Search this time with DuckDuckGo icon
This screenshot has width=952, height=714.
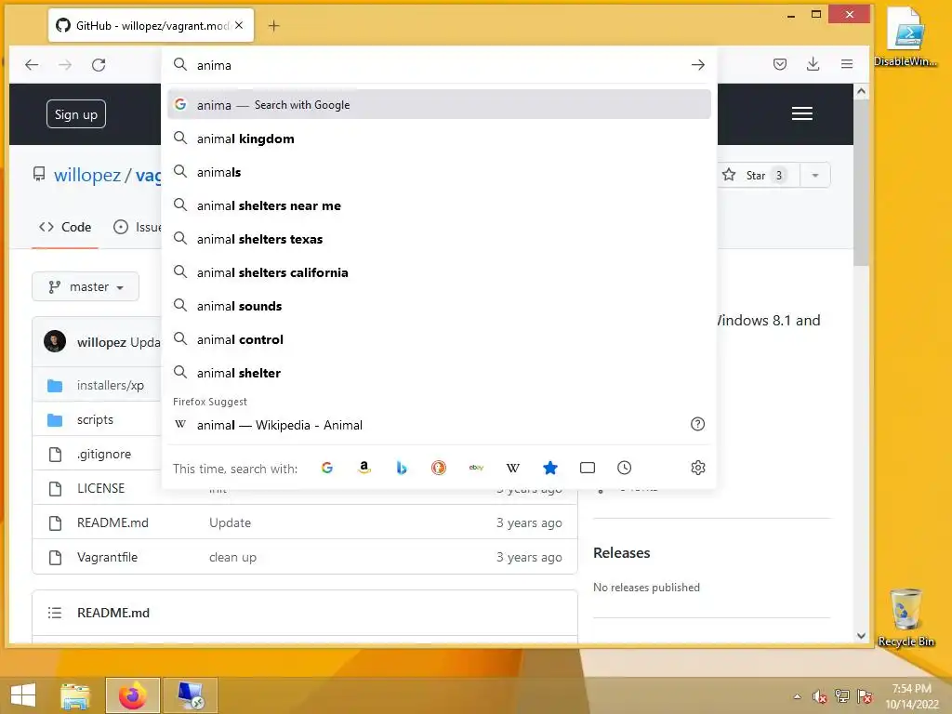coord(439,468)
